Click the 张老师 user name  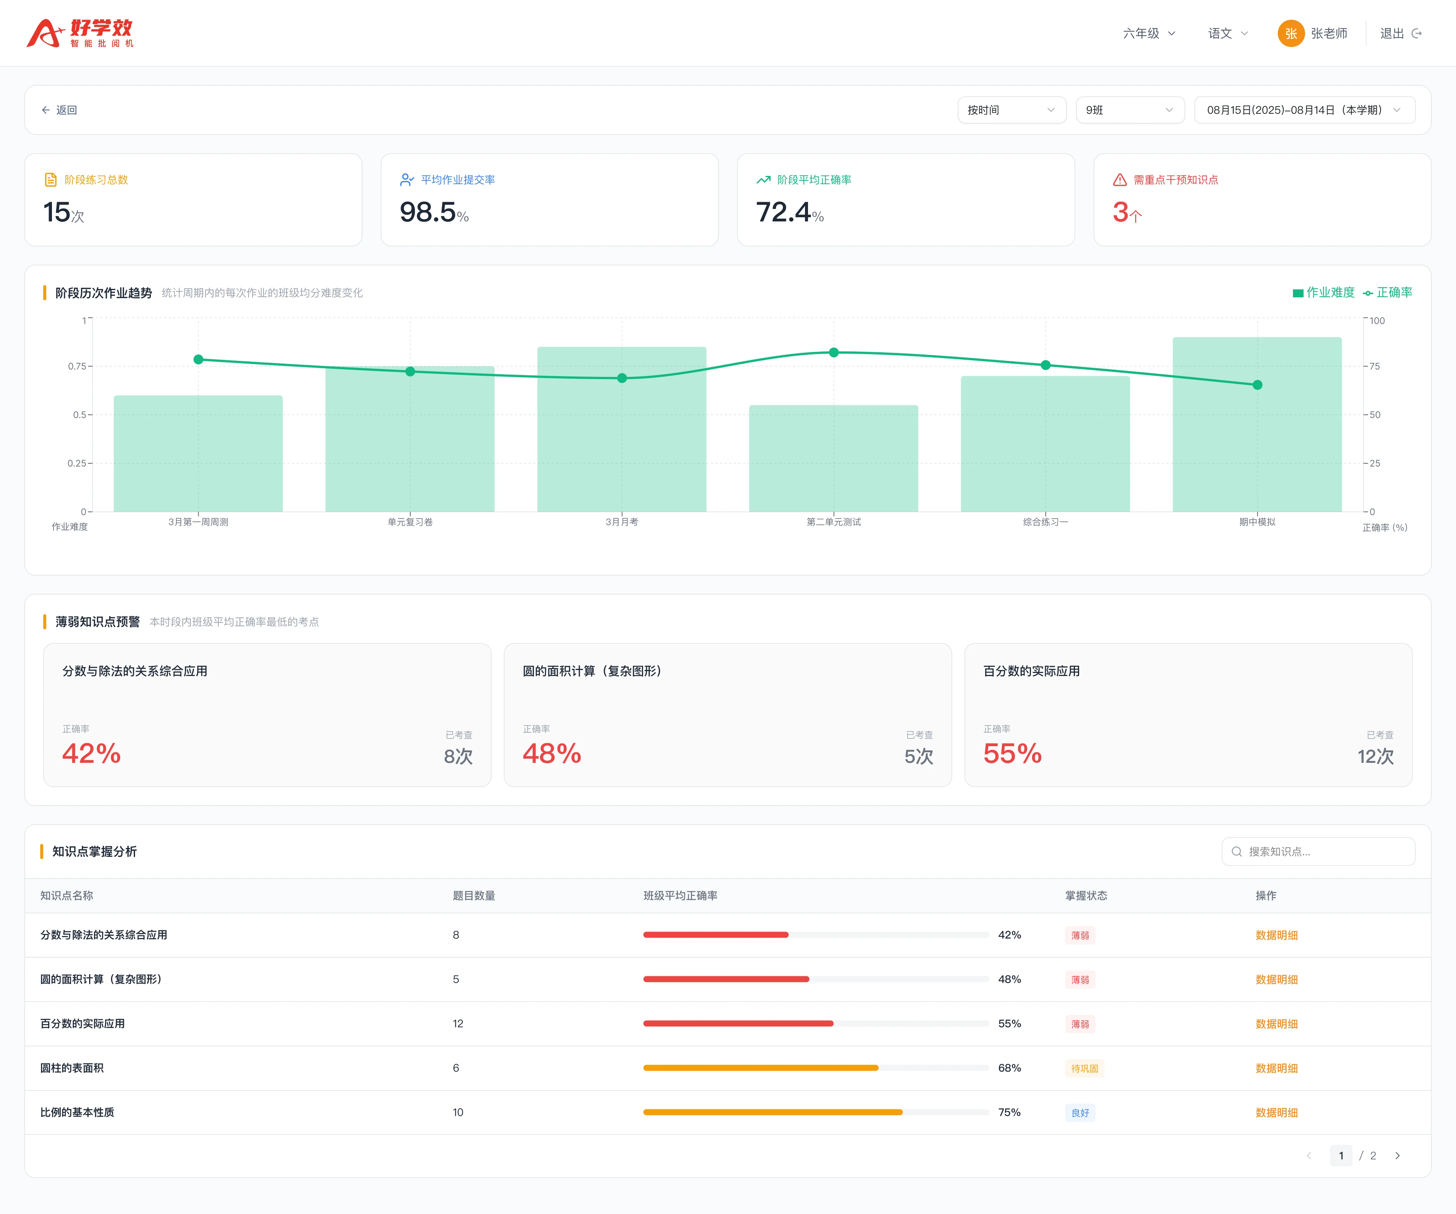point(1329,33)
